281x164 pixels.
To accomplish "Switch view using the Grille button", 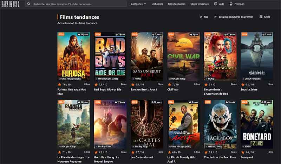I will pyautogui.click(x=267, y=17).
